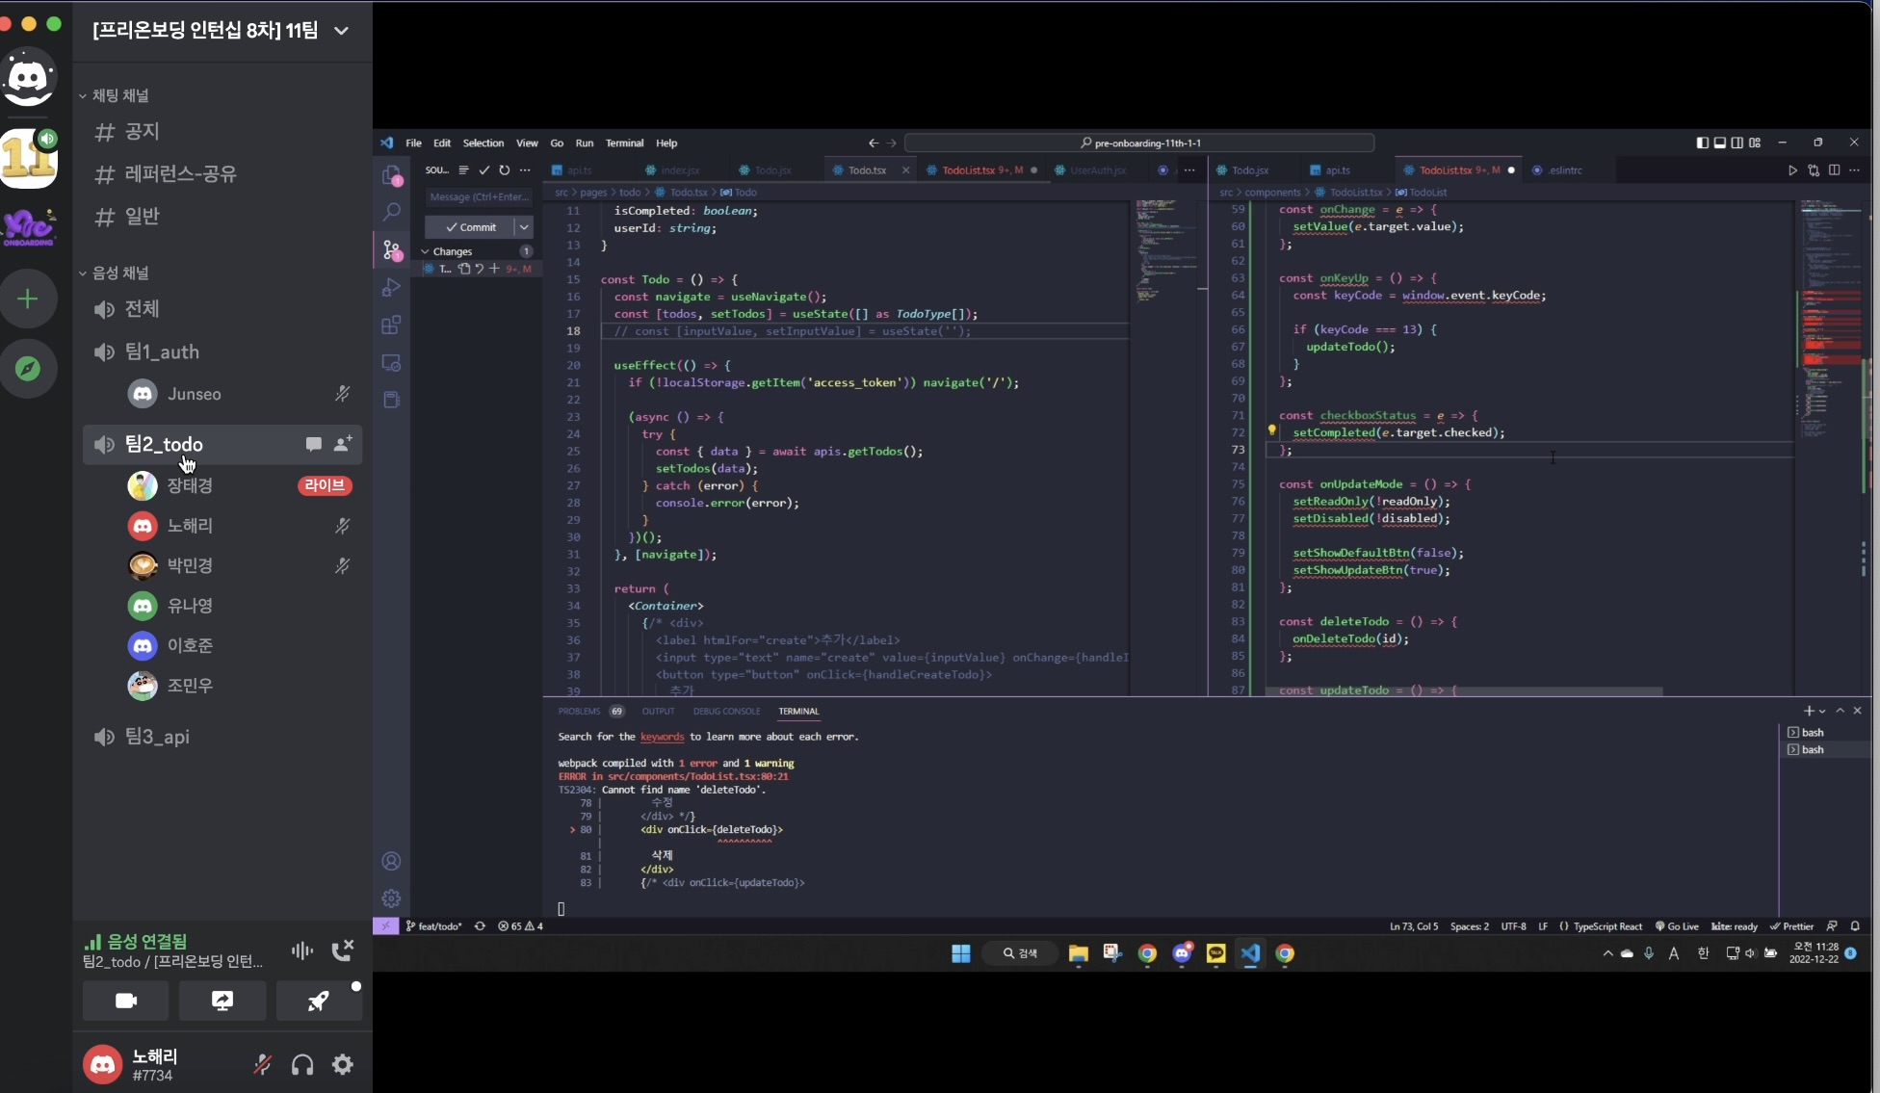Start screen sharing in Discord voice panel
The height and width of the screenshot is (1093, 1880).
click(222, 1001)
